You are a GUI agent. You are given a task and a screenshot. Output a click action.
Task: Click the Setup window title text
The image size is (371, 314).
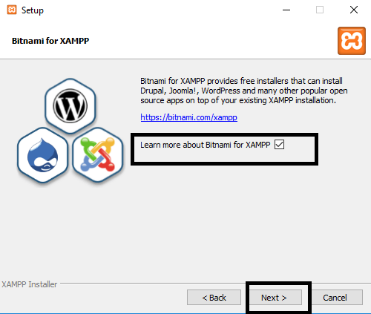pos(33,10)
